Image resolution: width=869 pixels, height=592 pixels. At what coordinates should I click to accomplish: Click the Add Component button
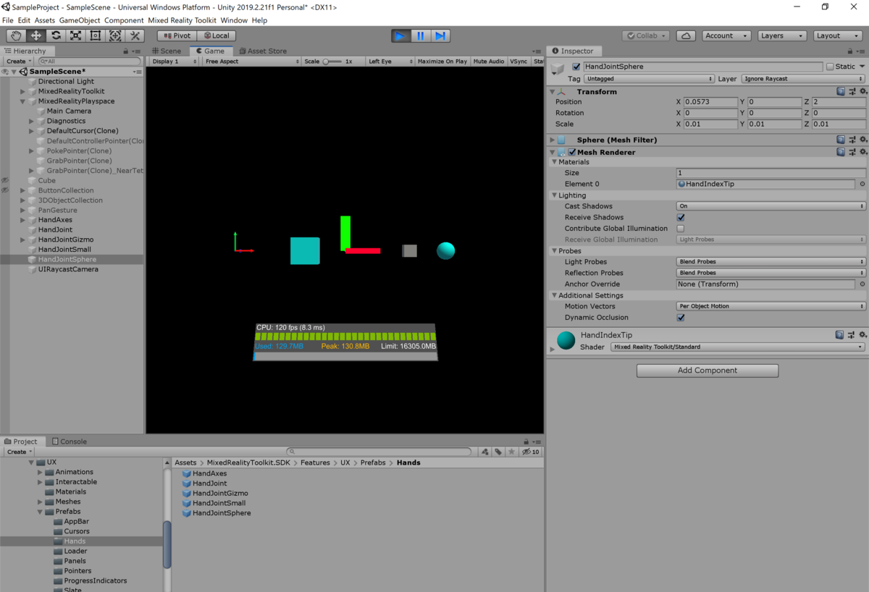point(708,371)
